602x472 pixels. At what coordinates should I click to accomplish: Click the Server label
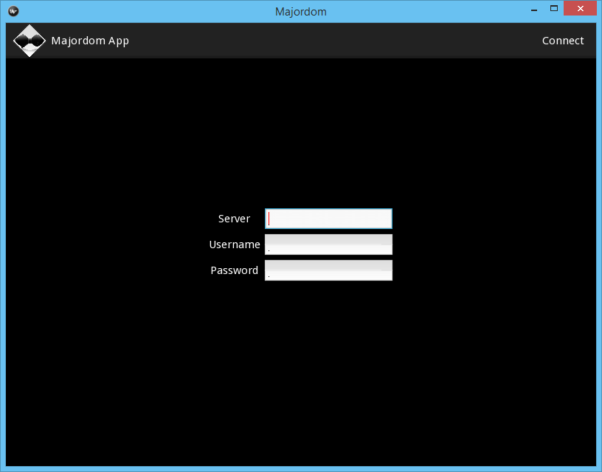click(x=234, y=219)
